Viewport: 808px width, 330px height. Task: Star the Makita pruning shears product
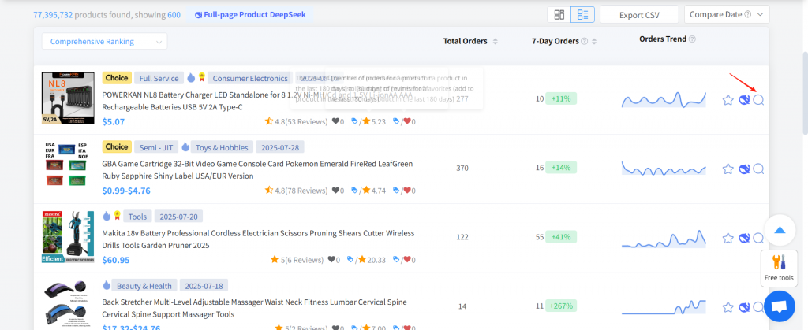click(728, 238)
